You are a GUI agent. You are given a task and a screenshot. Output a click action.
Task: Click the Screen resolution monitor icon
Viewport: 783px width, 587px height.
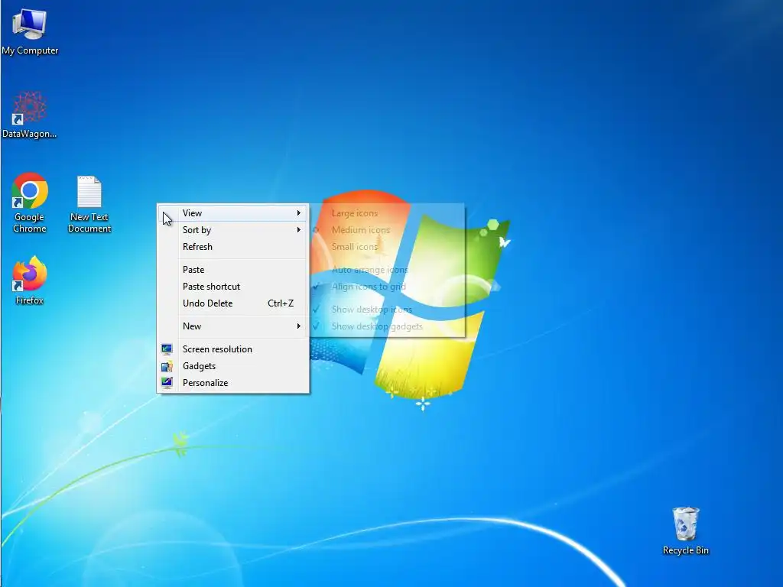[167, 349]
